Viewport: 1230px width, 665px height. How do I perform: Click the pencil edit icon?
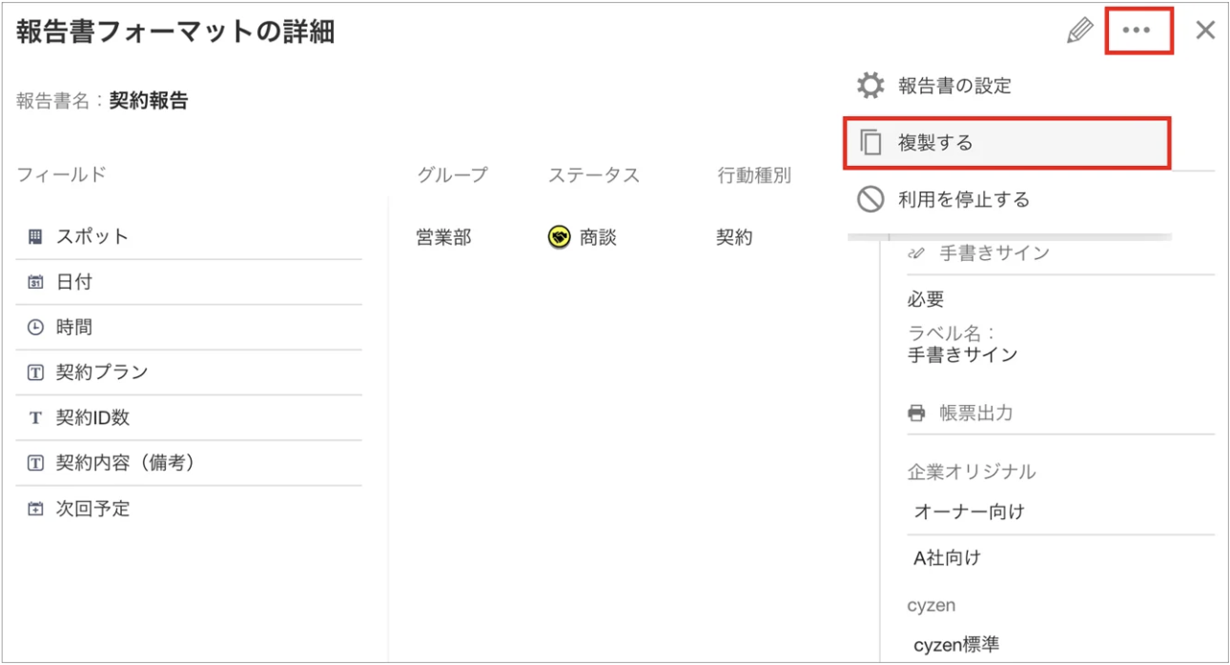click(x=1079, y=30)
